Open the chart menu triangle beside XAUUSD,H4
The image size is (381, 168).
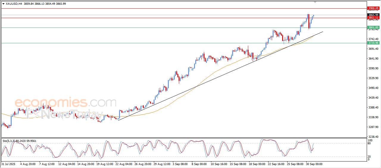pyautogui.click(x=3, y=4)
